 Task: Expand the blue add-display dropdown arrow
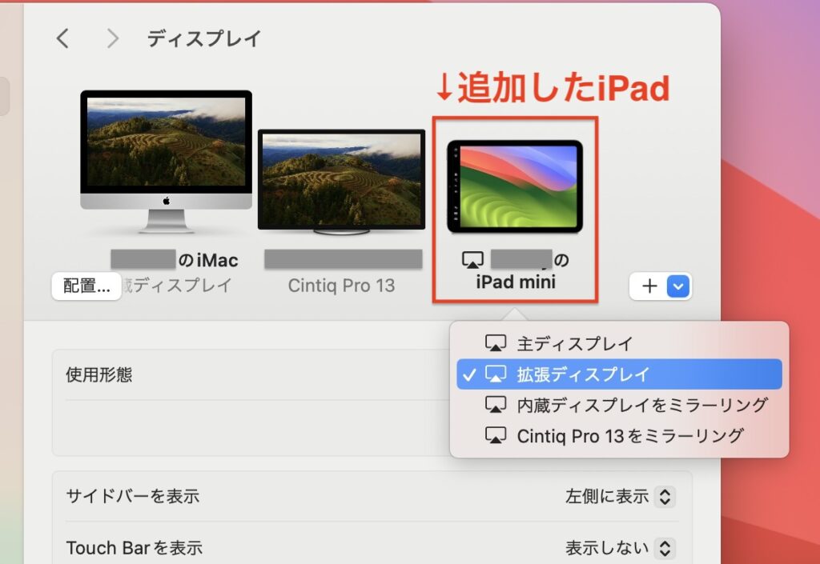[678, 286]
